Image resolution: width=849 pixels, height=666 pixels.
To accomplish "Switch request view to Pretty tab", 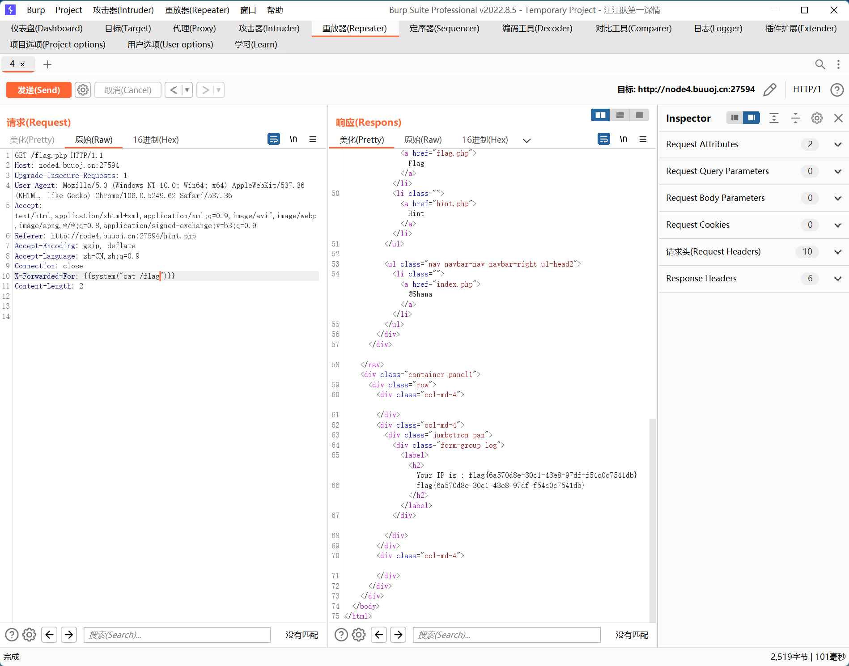I will [32, 140].
